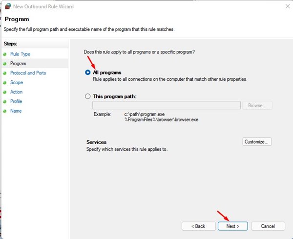Proceed with the Next > button

(x=232, y=226)
